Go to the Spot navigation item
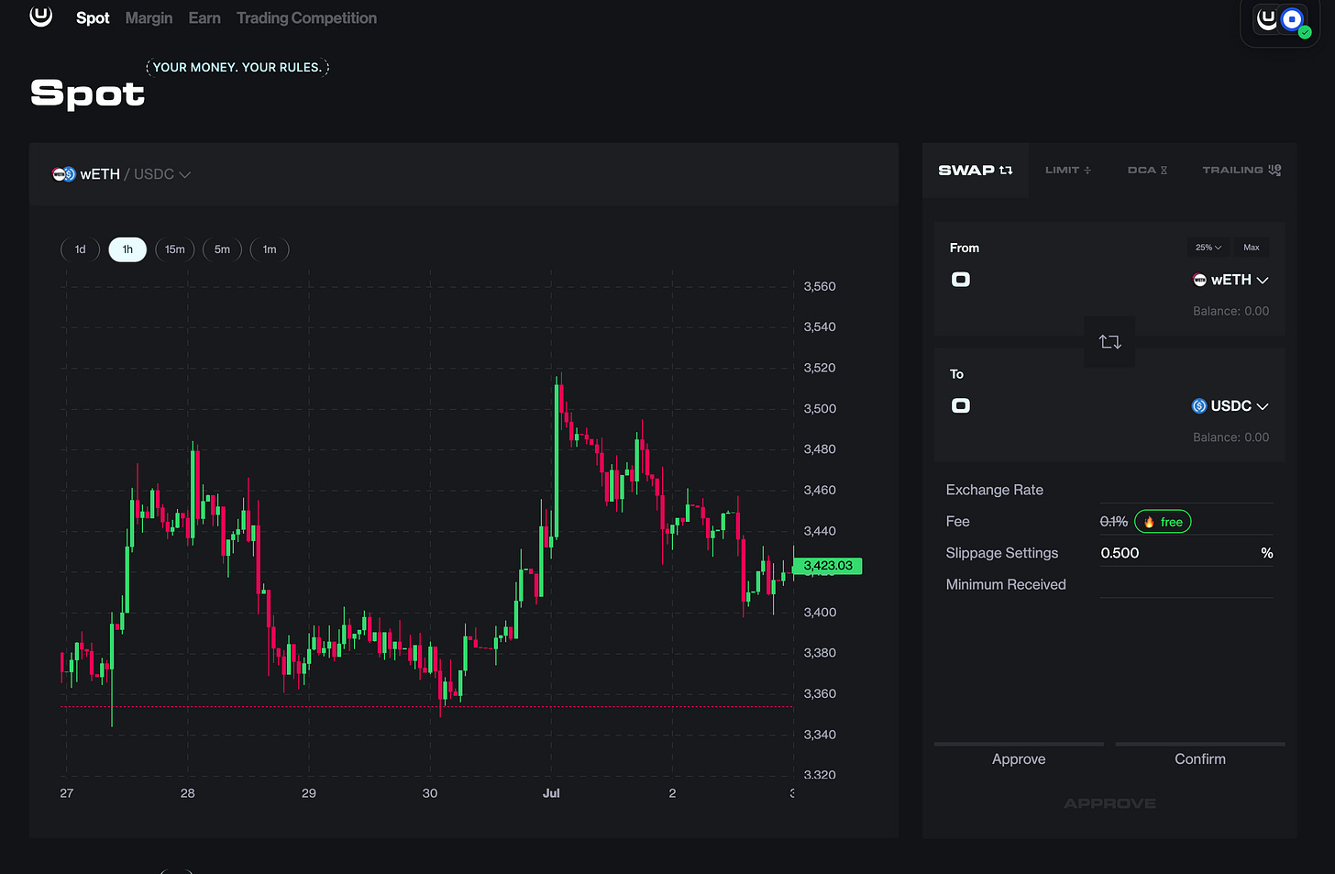Image resolution: width=1335 pixels, height=874 pixels. tap(93, 18)
